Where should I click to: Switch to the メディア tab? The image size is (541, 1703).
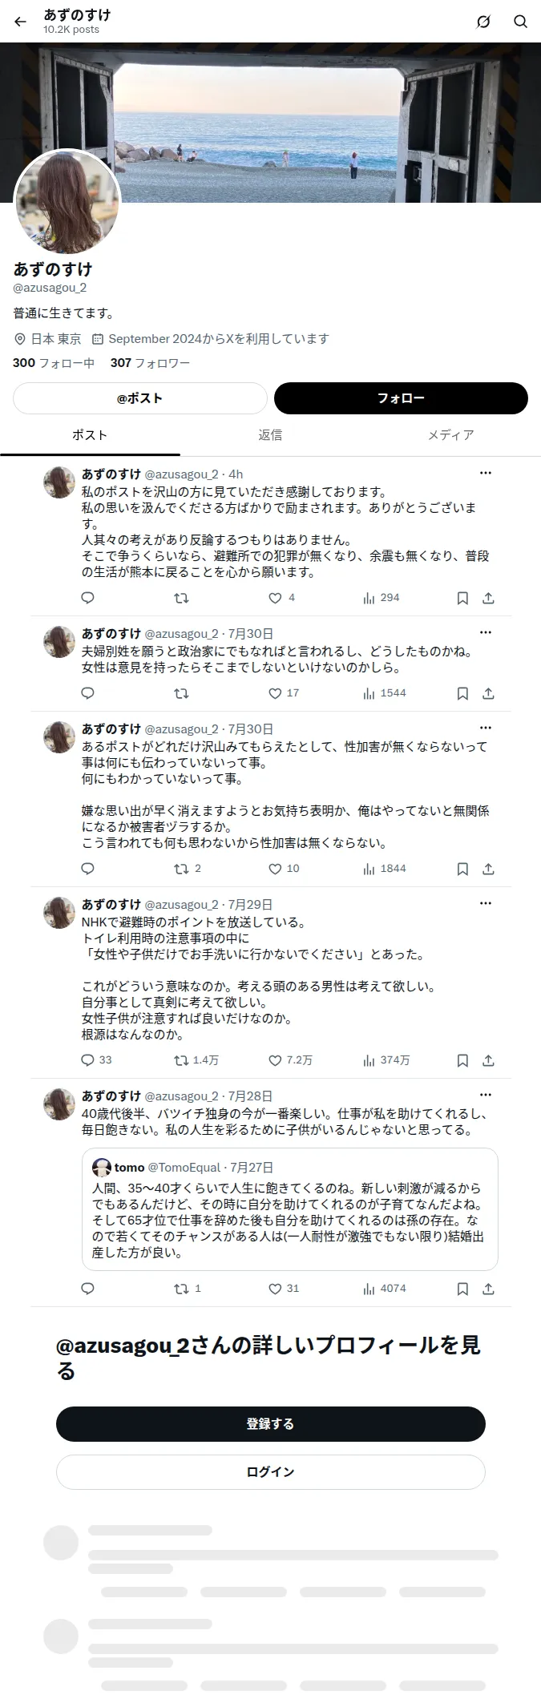click(450, 435)
